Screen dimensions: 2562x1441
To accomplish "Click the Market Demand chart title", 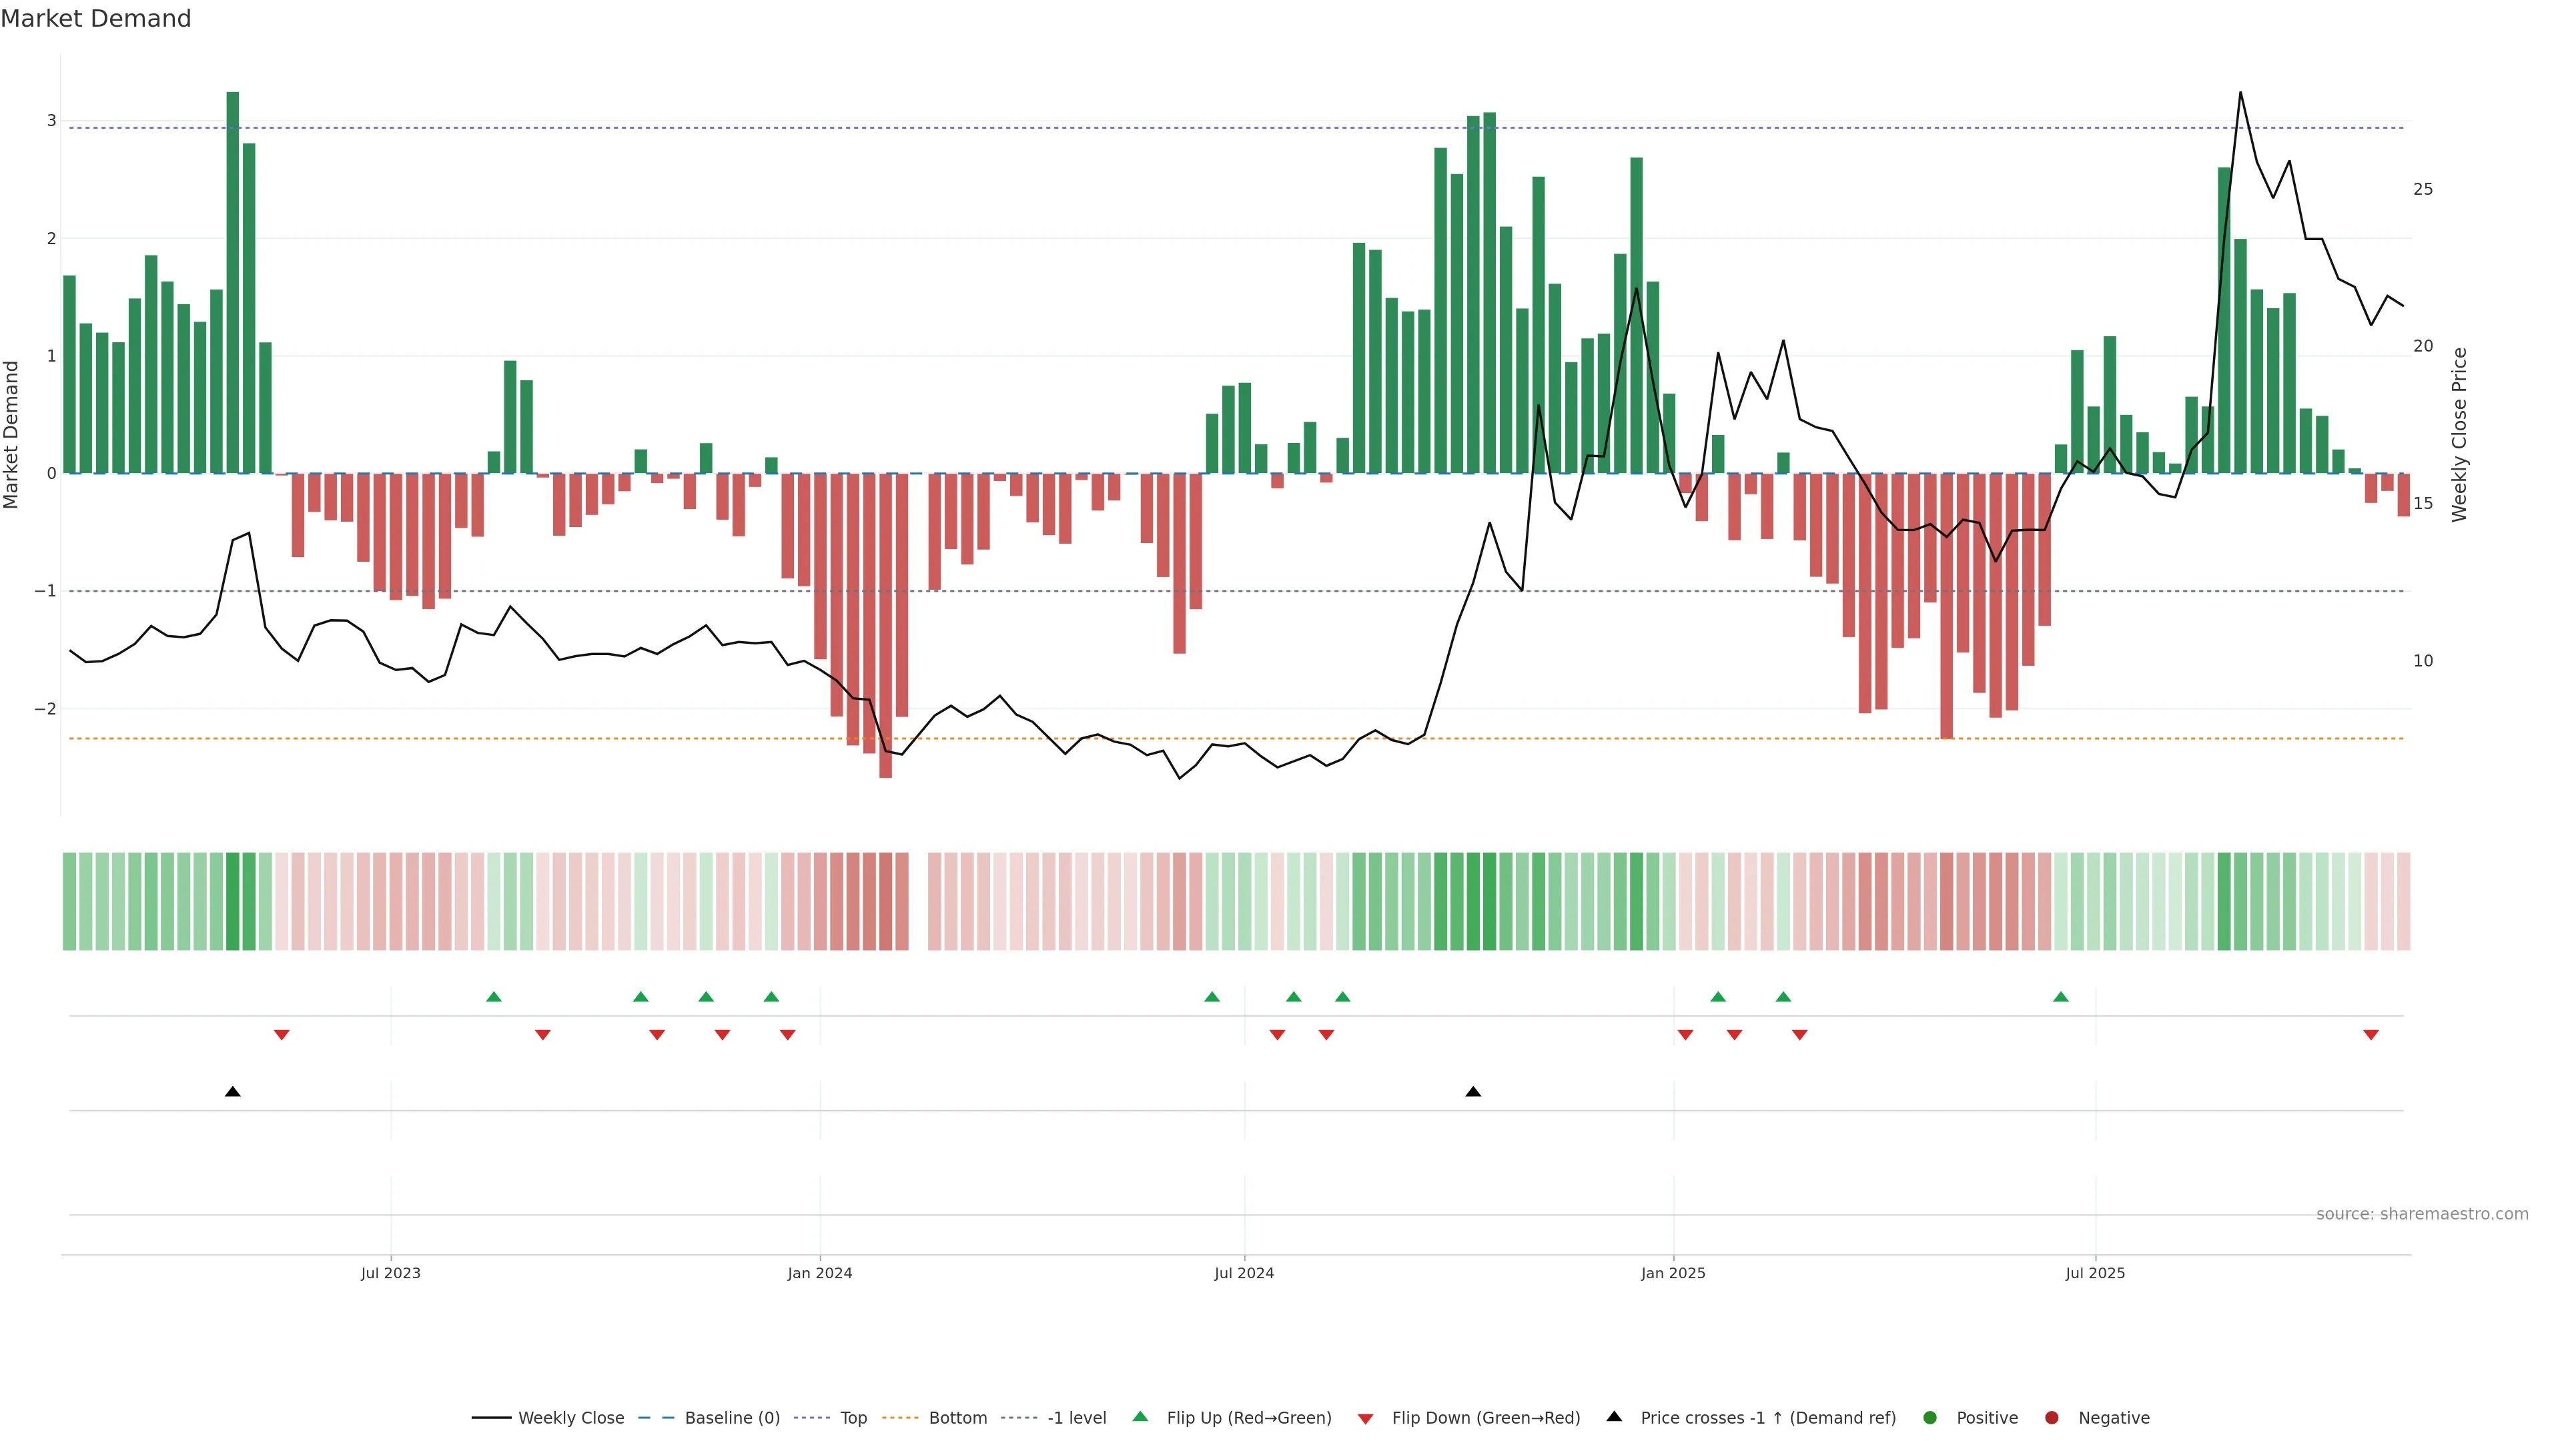I will point(95,19).
